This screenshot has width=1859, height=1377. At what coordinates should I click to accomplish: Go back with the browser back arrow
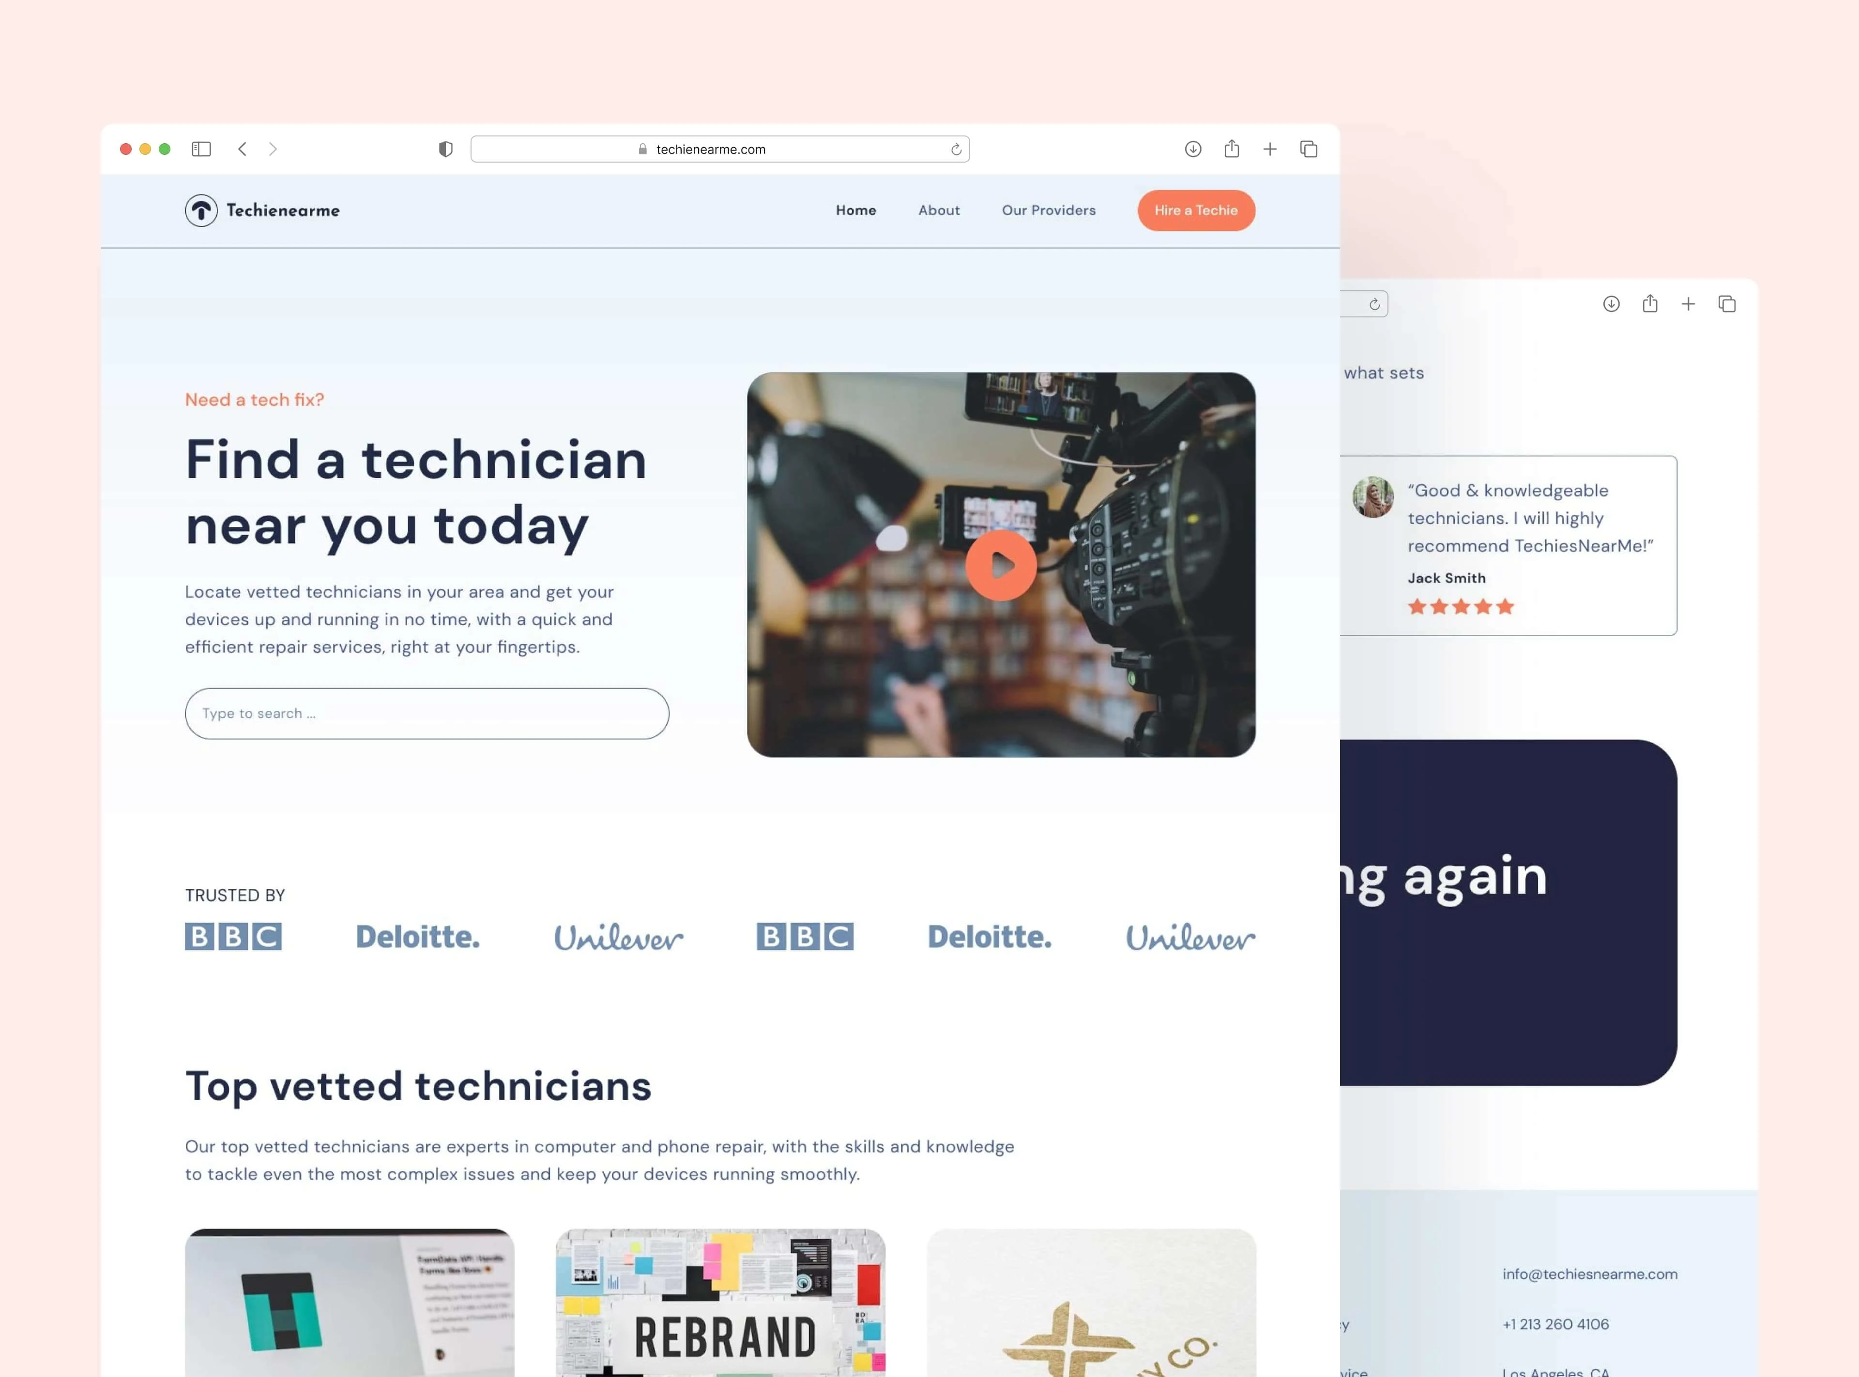click(x=242, y=149)
